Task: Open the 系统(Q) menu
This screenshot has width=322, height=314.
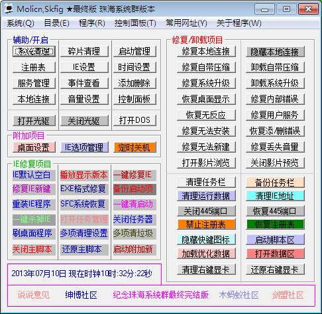Action: click(x=21, y=23)
